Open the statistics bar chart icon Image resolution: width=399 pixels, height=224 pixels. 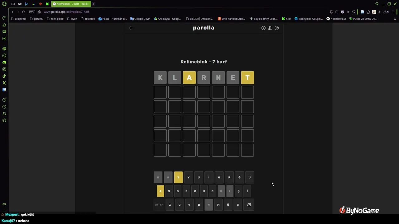(x=270, y=28)
